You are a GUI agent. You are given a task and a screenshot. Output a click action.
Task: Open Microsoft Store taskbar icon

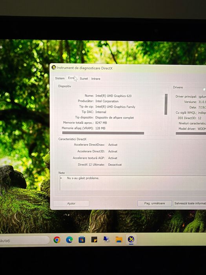click(82, 240)
